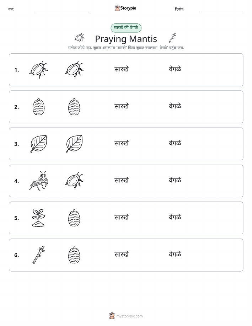Click the praying mantis picture in row 4
Viewport: 252px width, 326px height.
tap(38, 181)
